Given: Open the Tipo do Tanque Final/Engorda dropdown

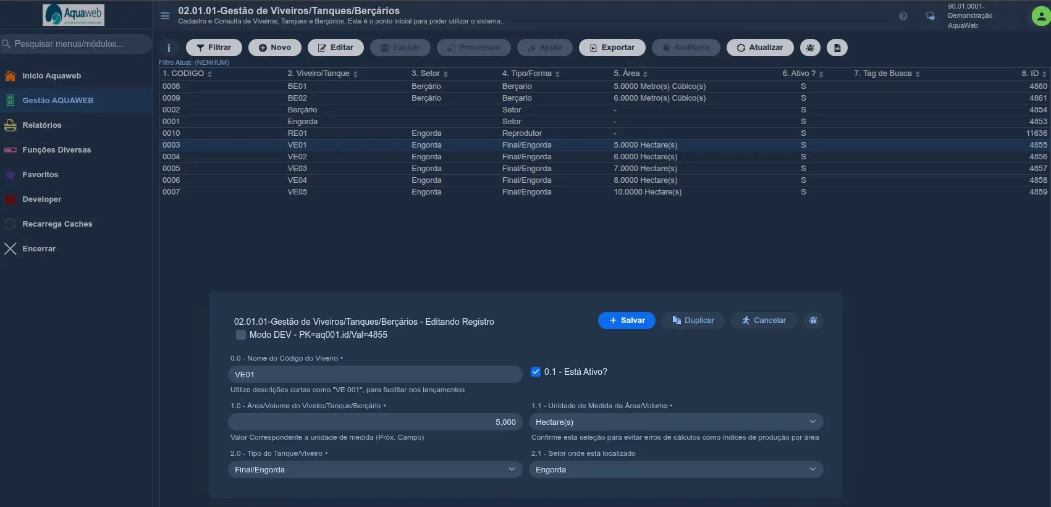Looking at the screenshot, I should pyautogui.click(x=375, y=469).
